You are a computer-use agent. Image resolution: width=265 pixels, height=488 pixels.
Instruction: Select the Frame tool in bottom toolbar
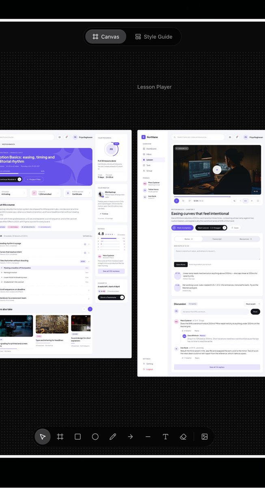60,437
